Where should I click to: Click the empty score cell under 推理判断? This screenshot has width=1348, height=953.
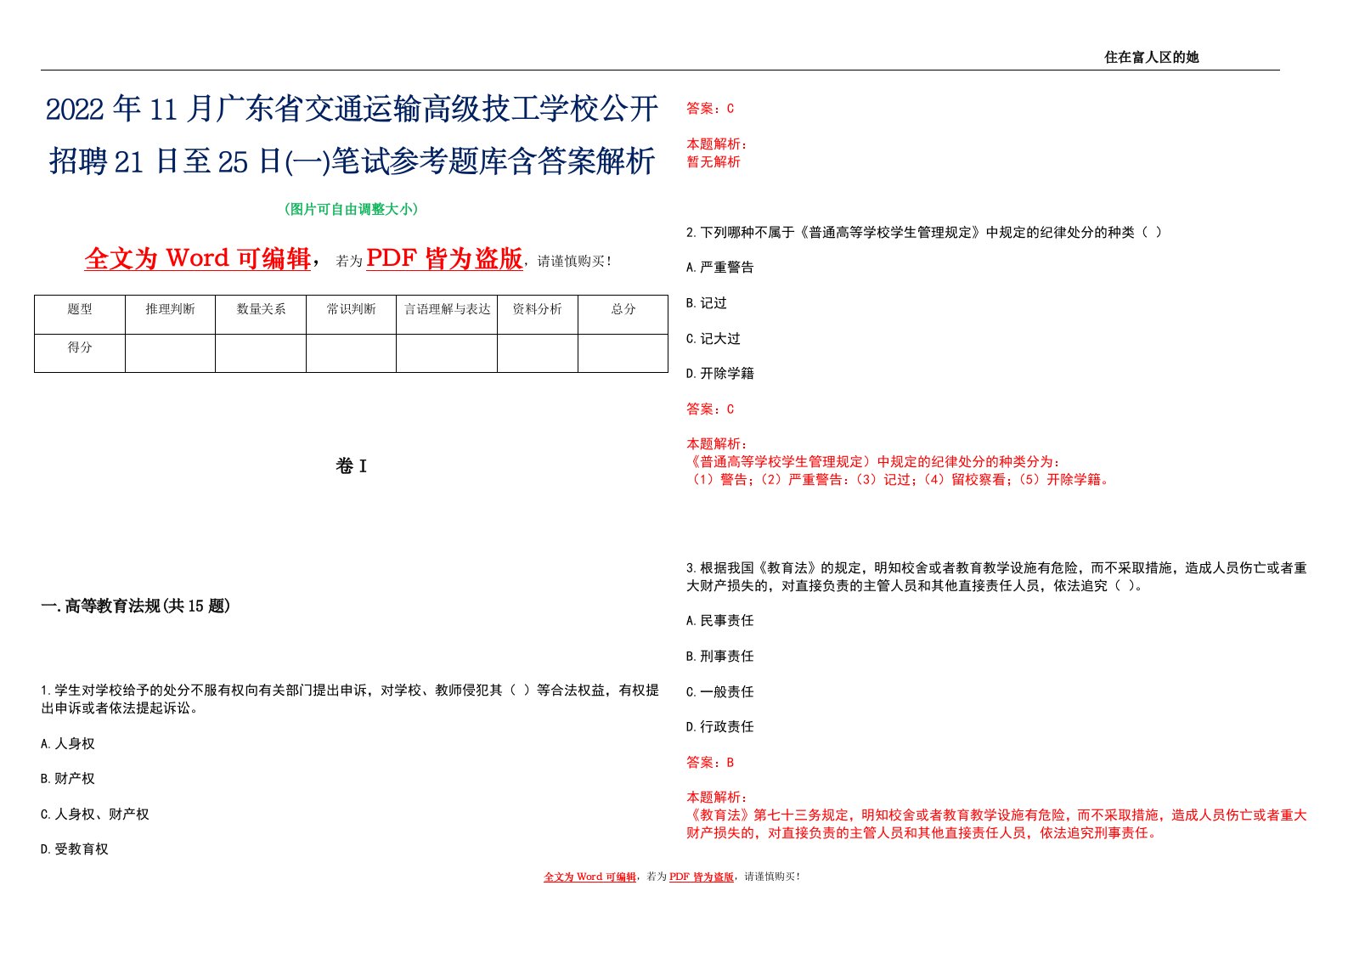[170, 353]
